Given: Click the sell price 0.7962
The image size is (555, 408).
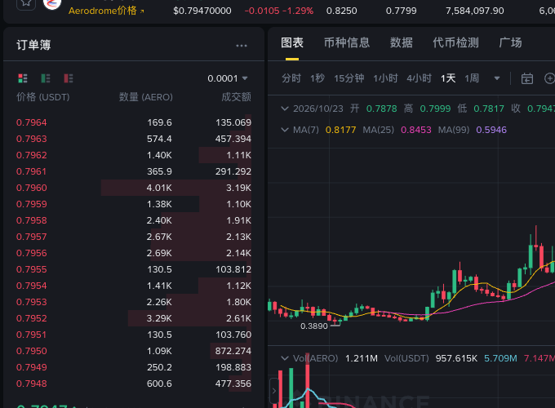Looking at the screenshot, I should [32, 155].
